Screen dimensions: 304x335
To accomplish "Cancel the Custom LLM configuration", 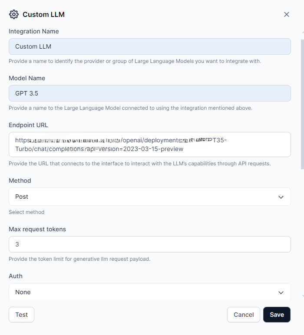I will pos(244,315).
